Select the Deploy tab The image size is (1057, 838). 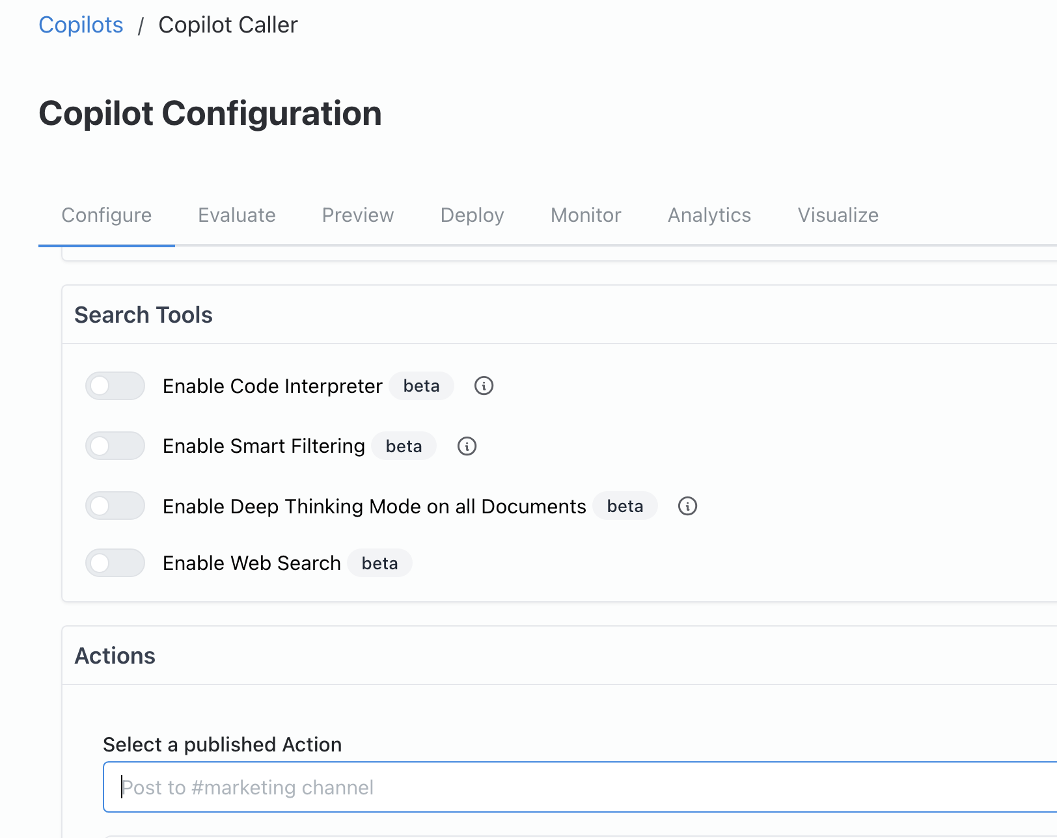[x=471, y=215]
